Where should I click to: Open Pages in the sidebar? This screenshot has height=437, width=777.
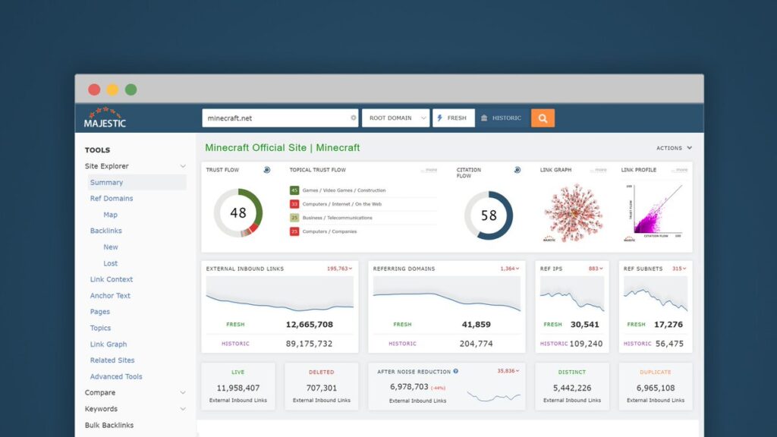pyautogui.click(x=99, y=312)
